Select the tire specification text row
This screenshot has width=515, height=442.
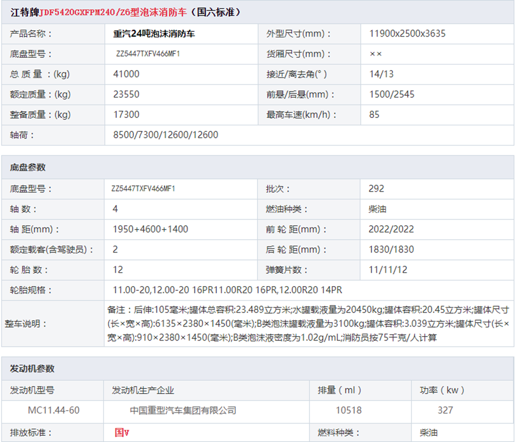227,290
